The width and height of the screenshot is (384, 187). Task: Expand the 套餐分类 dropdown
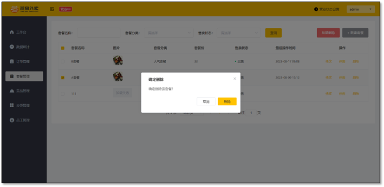coord(169,33)
